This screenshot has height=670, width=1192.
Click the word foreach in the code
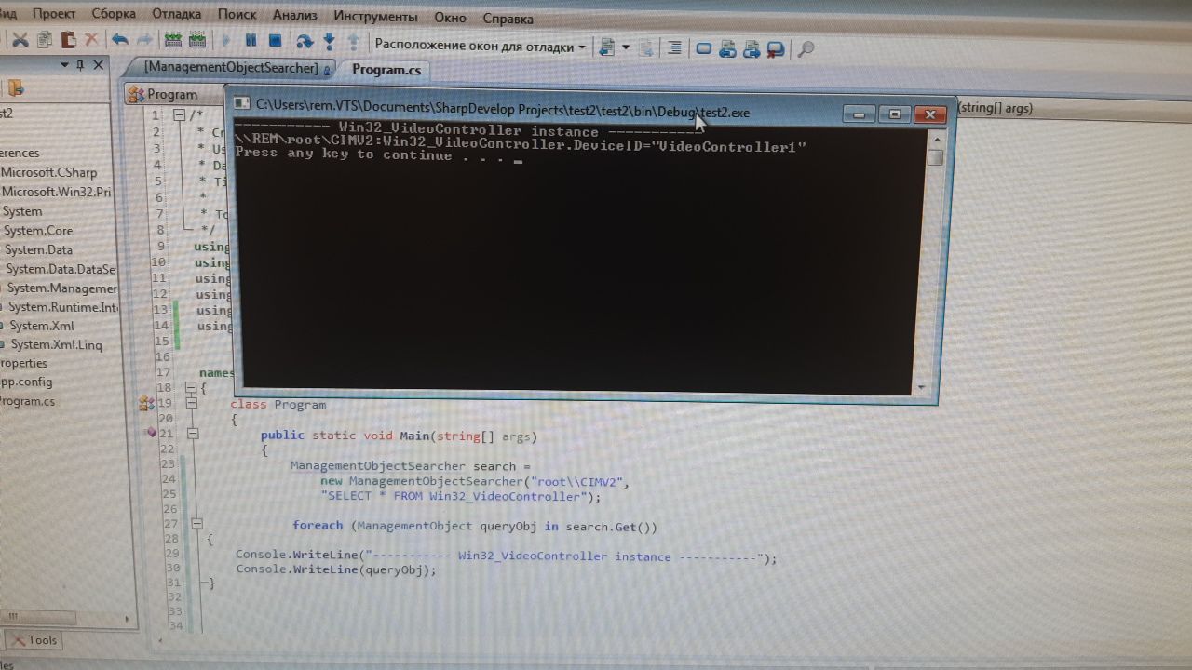(x=318, y=526)
